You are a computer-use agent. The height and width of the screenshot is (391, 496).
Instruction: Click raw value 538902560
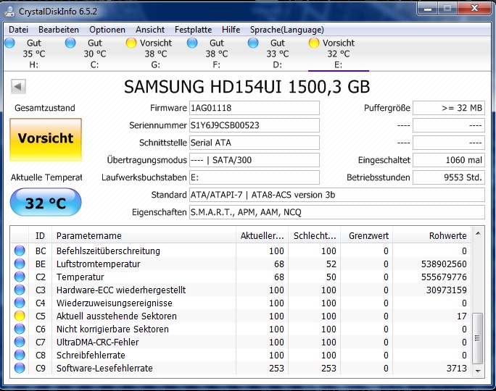pos(444,264)
